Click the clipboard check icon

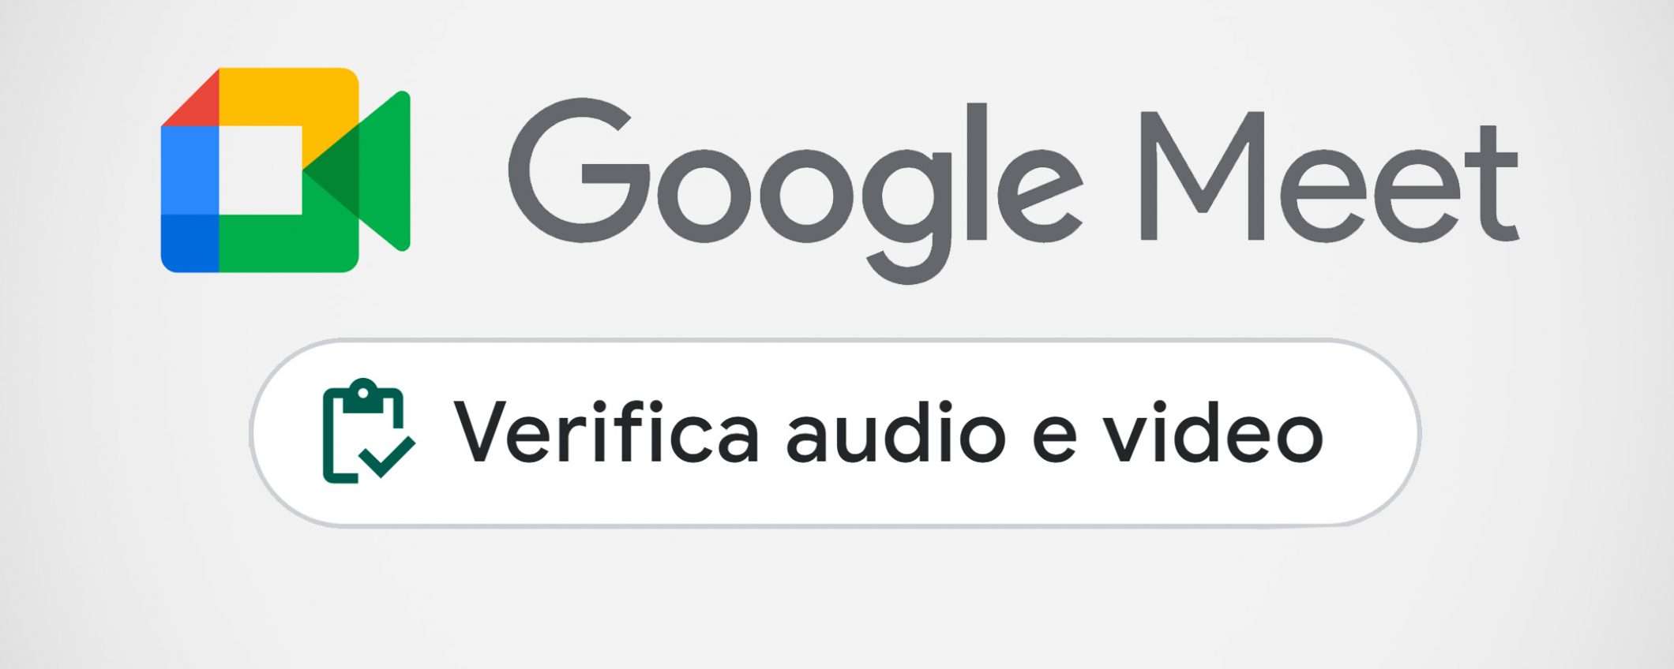(x=369, y=431)
